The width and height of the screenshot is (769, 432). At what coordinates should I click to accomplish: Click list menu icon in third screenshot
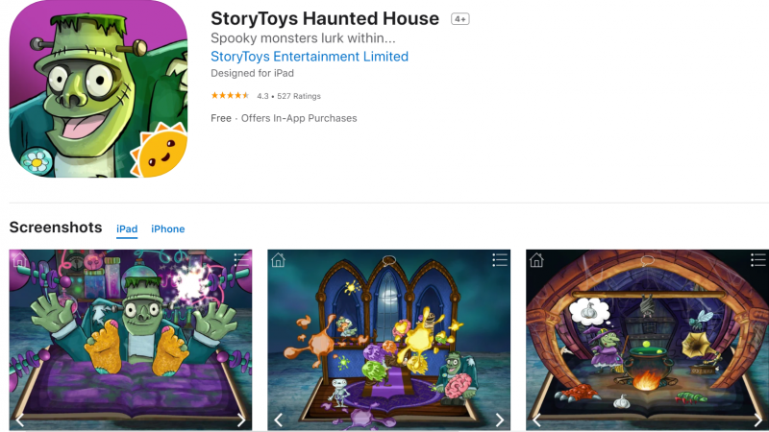pos(757,260)
